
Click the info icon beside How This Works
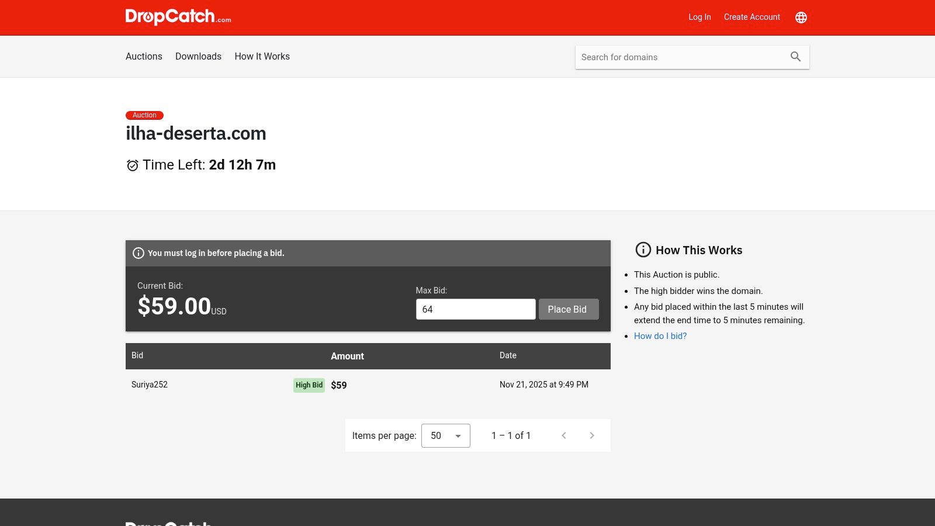tap(643, 250)
